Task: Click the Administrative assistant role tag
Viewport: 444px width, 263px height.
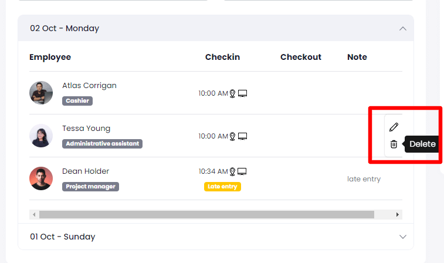Action: (x=102, y=144)
